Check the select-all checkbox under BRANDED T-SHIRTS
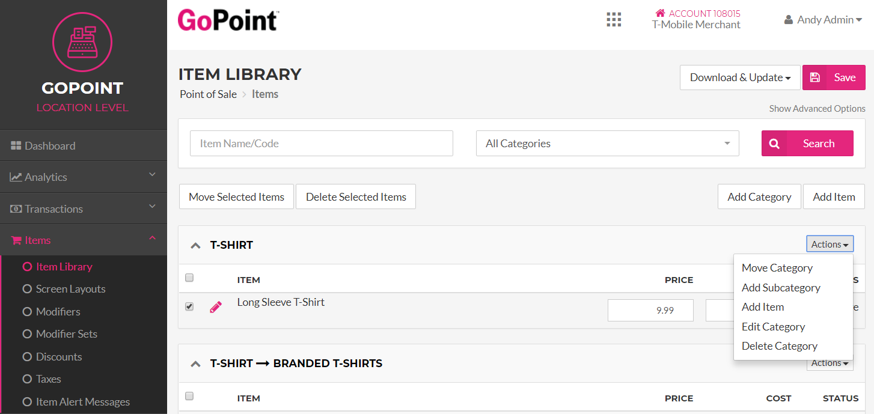This screenshot has height=414, width=874. pyautogui.click(x=189, y=396)
